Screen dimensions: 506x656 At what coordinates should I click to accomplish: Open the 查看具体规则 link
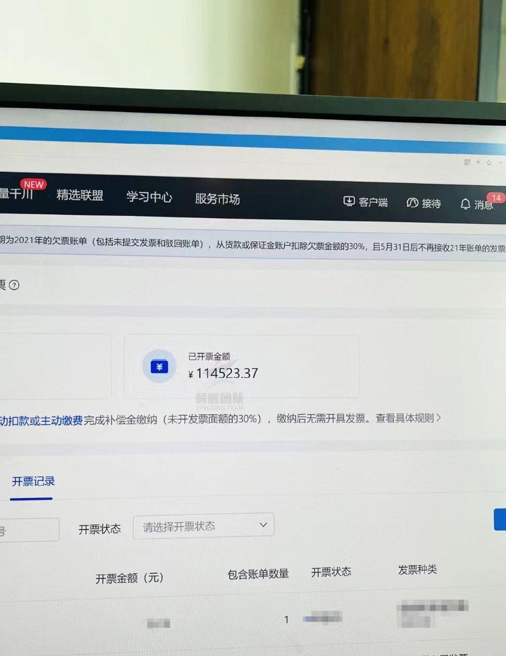pyautogui.click(x=408, y=418)
